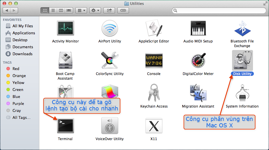The width and height of the screenshot is (269, 150).
Task: Filter by the Orange tag
Action: pyautogui.click(x=16, y=76)
